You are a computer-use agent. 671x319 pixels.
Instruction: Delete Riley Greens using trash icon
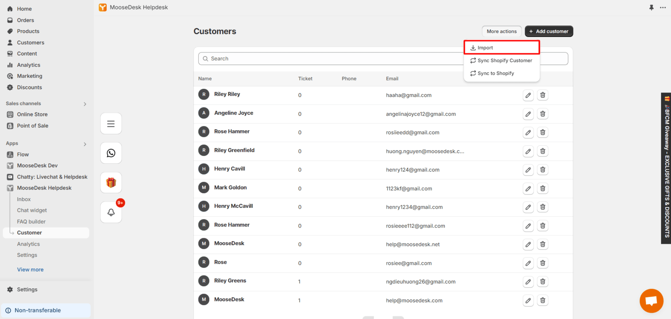pyautogui.click(x=543, y=282)
